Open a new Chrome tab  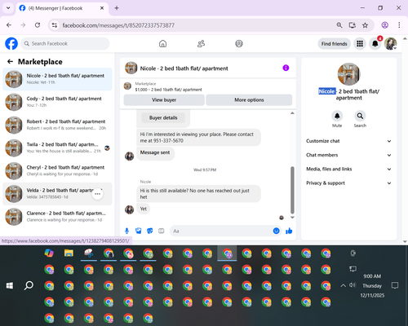[x=117, y=8]
